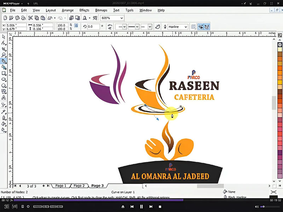This screenshot has height=212, width=283.
Task: Select the Shape tool
Action: pyautogui.click(x=4, y=43)
